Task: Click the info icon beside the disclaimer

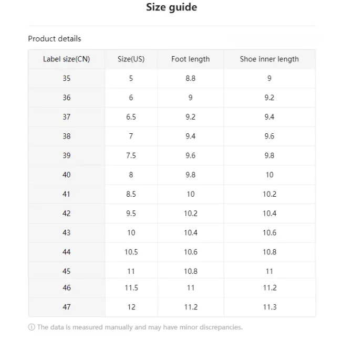Action: [x=32, y=327]
